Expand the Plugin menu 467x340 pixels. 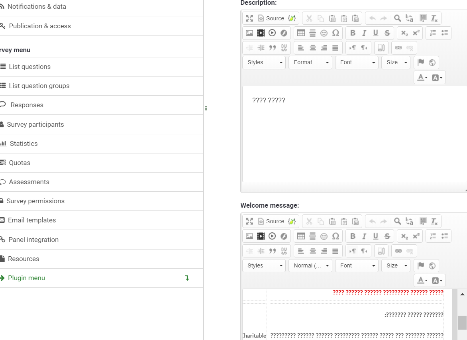102,278
